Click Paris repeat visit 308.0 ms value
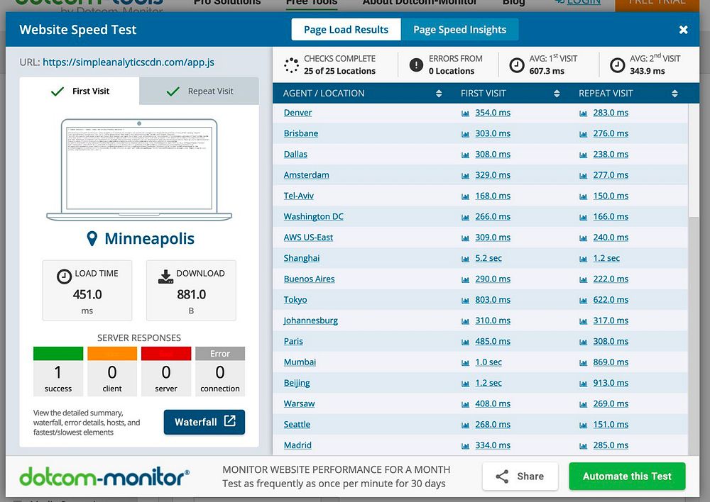 pos(611,342)
